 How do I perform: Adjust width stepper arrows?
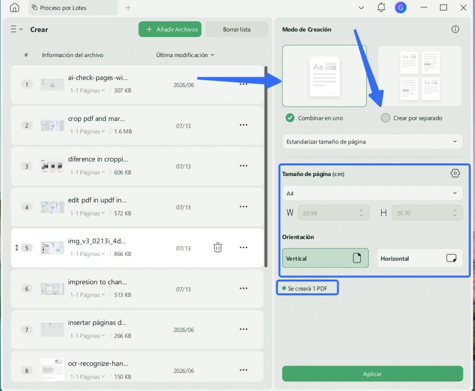click(361, 213)
